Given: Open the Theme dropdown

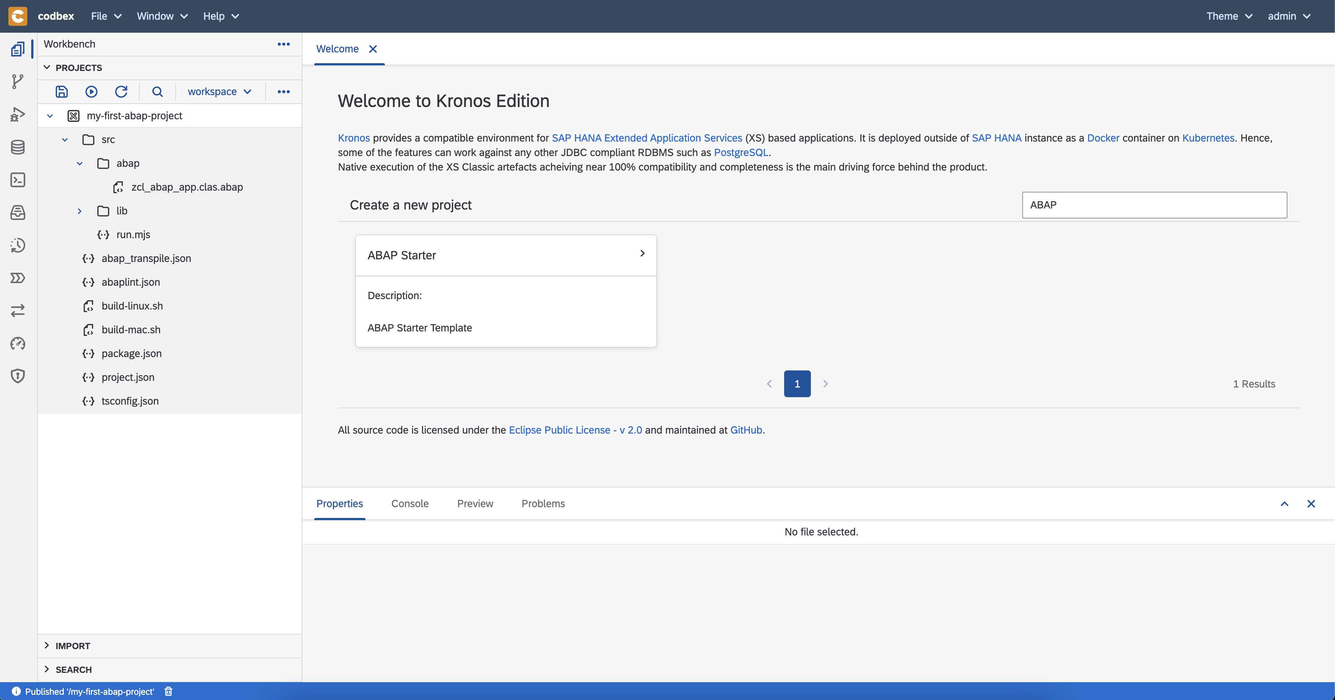Looking at the screenshot, I should [1229, 16].
